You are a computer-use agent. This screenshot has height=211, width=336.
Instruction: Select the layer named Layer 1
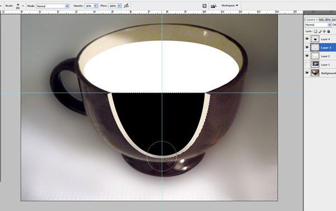(325, 65)
